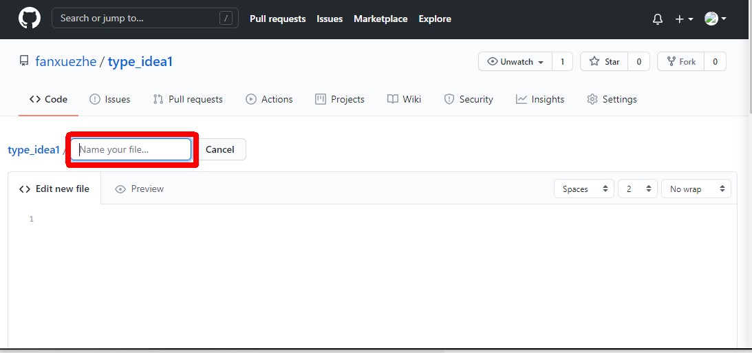Cancel new file creation
Screen dimensions: 752x353
[220, 149]
